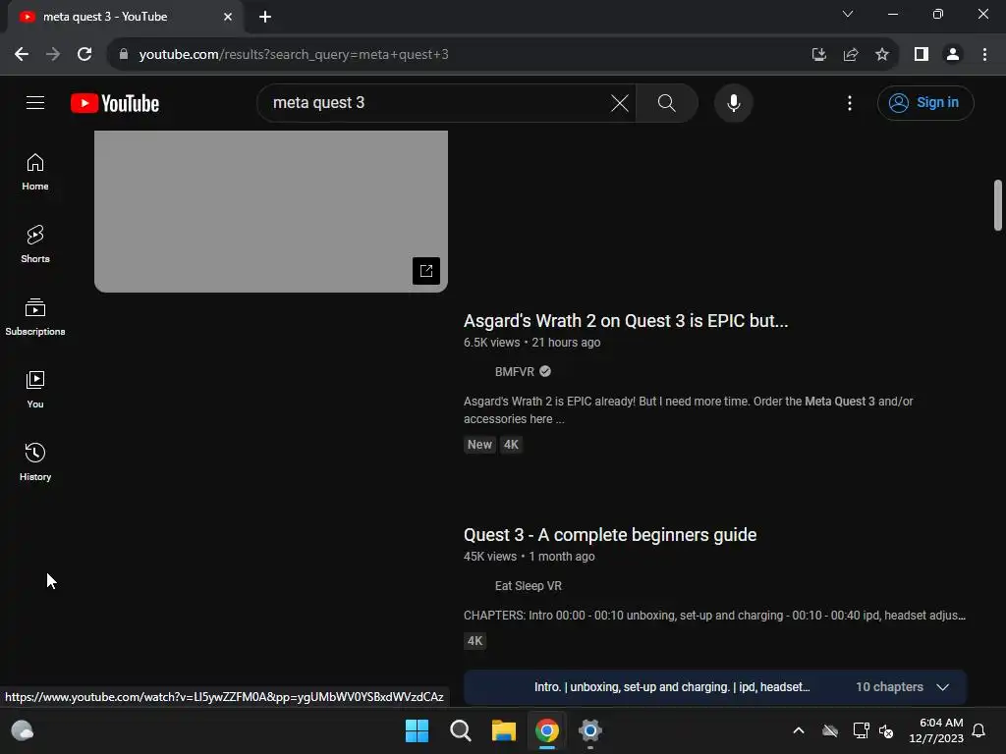Click the magnifier search button

[x=667, y=102]
